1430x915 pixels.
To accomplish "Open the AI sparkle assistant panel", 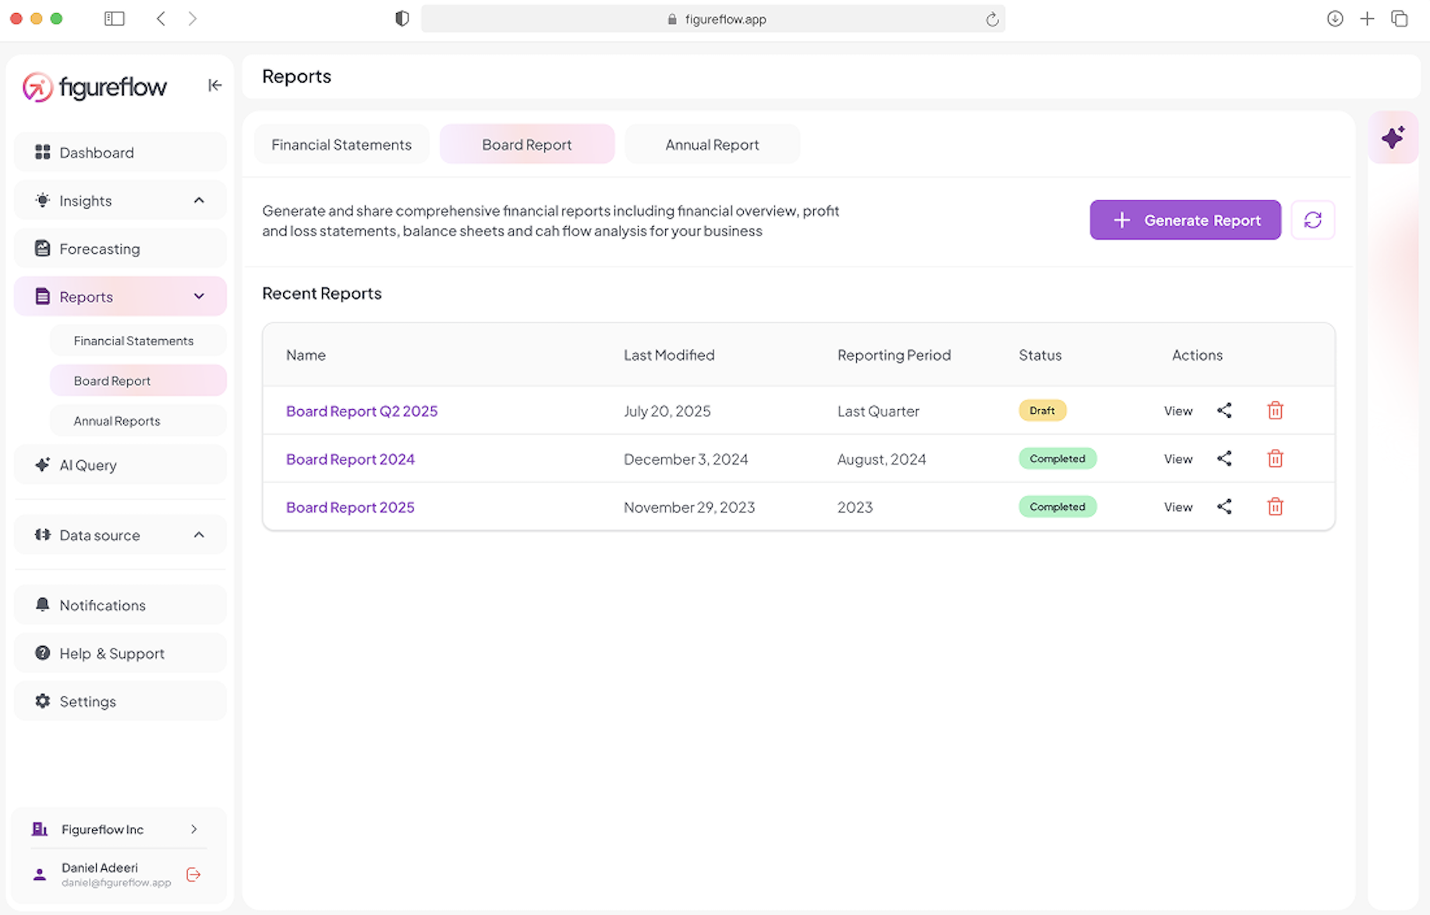I will tap(1393, 138).
